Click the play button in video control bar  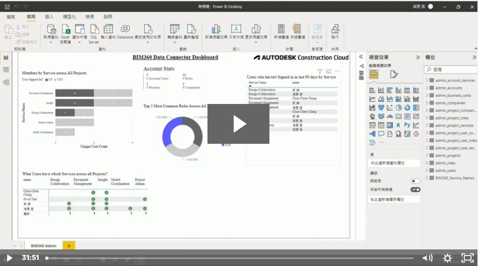pos(9,258)
